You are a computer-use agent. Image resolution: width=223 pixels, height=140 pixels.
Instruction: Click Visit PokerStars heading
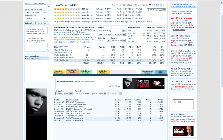tap(180, 36)
